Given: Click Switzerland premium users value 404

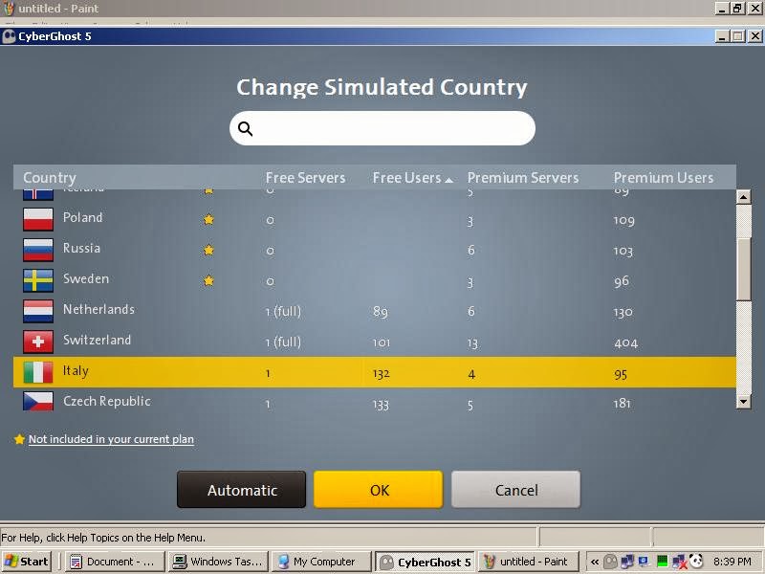Looking at the screenshot, I should (626, 343).
